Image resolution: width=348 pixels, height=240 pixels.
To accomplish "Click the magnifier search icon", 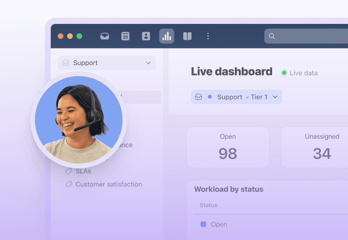I will pos(272,36).
